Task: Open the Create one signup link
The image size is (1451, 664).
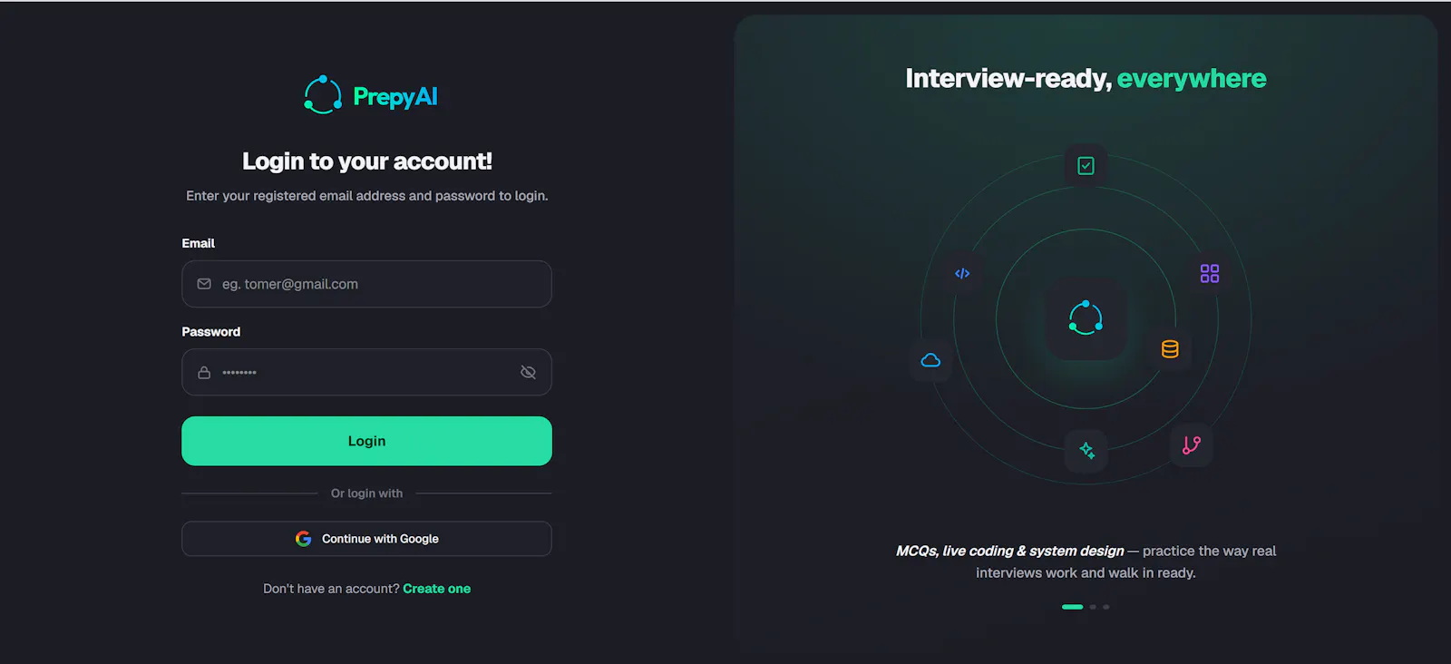Action: [436, 589]
